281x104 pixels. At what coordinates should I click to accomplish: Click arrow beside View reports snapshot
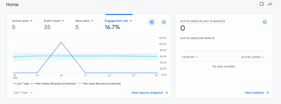click(x=167, y=93)
